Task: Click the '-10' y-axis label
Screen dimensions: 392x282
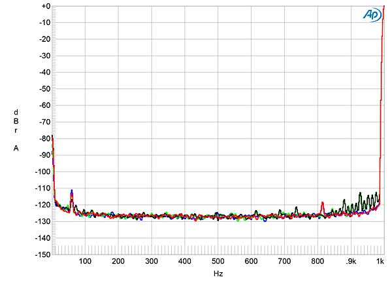Action: [x=44, y=22]
